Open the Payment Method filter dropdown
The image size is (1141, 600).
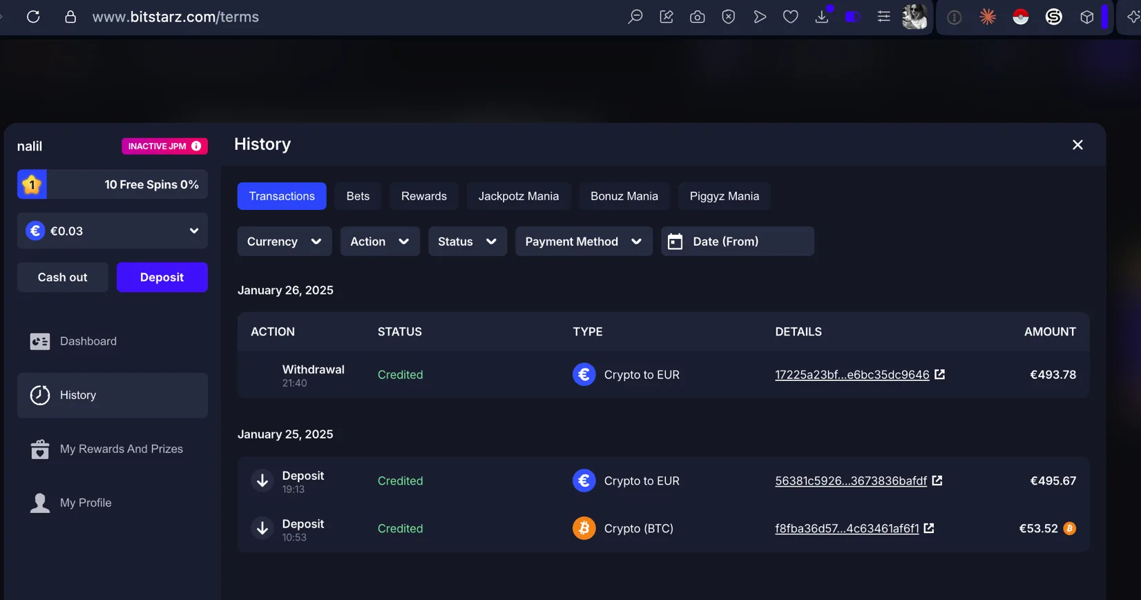[x=584, y=242]
